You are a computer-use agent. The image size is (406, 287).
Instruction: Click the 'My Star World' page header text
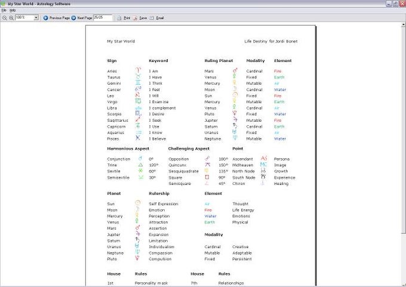coord(121,41)
